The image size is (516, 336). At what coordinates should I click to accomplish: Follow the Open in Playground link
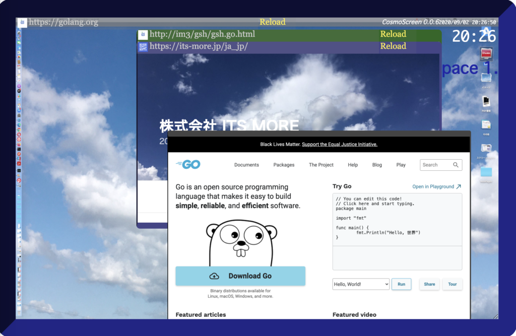pos(436,186)
